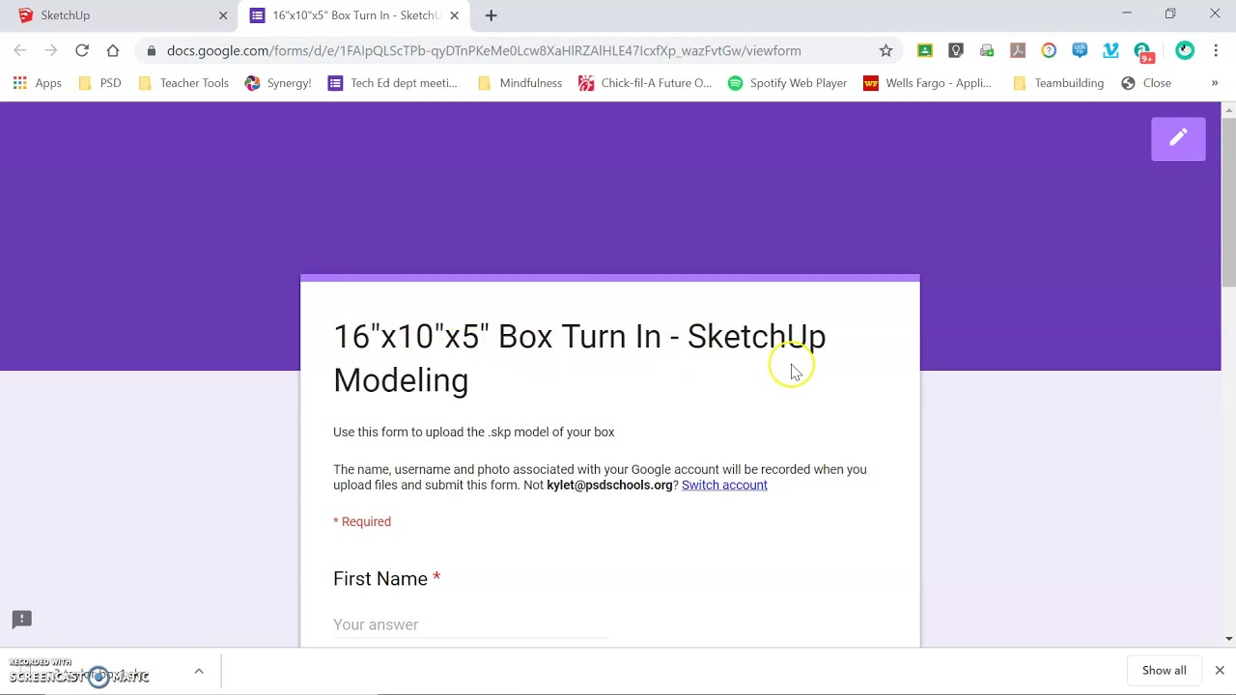Open the Chick-fil-A Future bookmark
1236x695 pixels.
tap(645, 83)
